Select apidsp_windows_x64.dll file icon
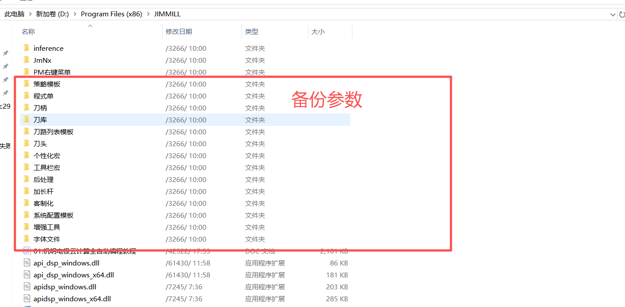 pos(27,299)
